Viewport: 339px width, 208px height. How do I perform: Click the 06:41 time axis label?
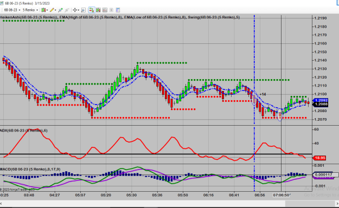pyautogui.click(x=234, y=195)
